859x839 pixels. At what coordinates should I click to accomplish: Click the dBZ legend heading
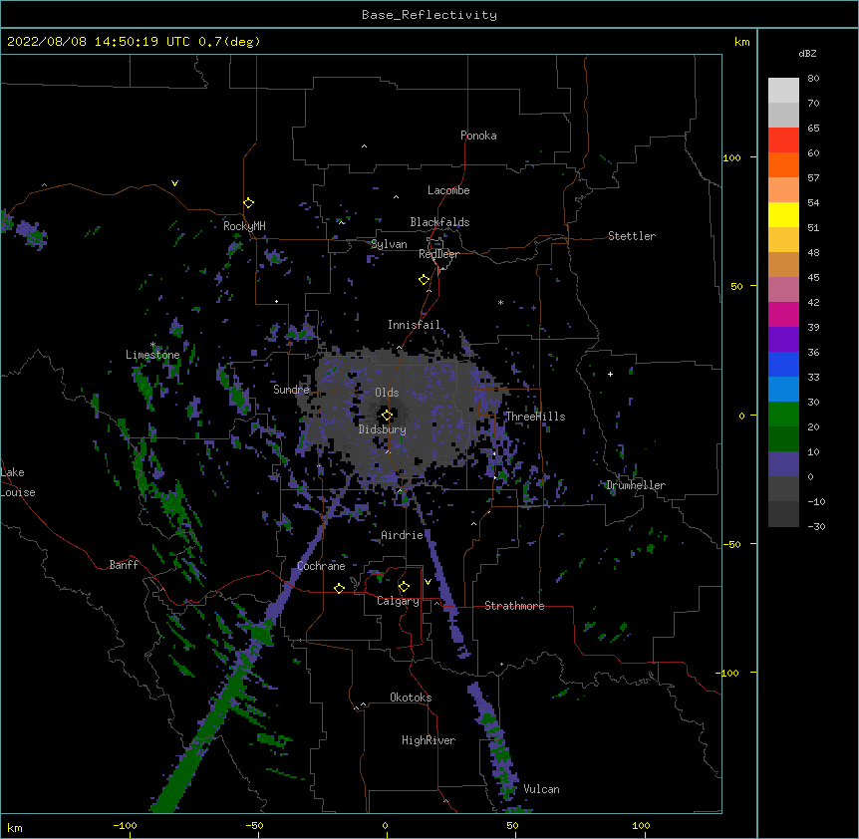pyautogui.click(x=807, y=53)
